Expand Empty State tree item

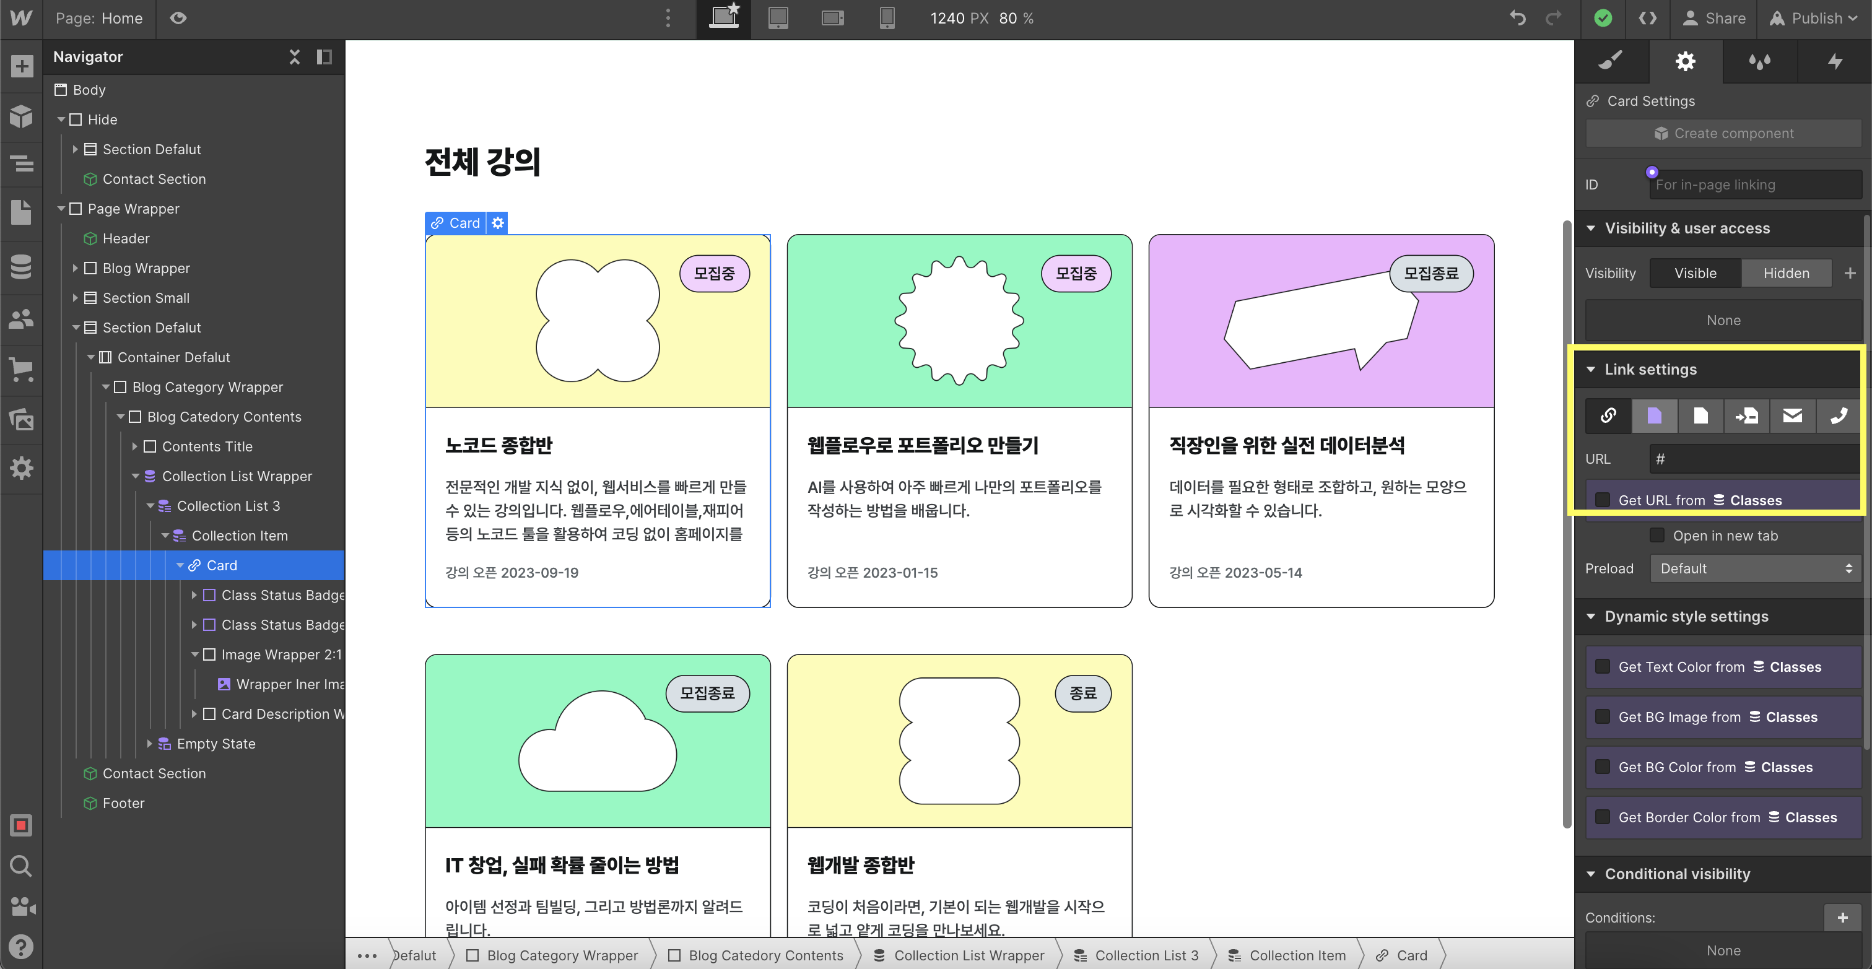[150, 744]
